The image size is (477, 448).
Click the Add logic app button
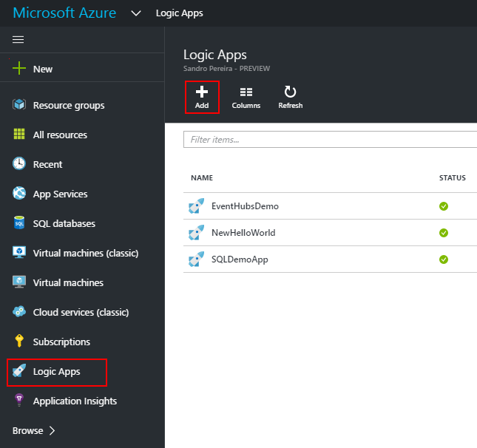point(202,97)
